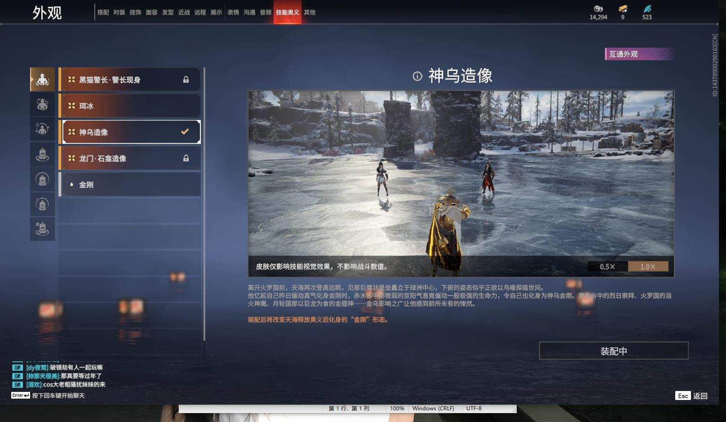Open the 展示 tab

point(216,12)
